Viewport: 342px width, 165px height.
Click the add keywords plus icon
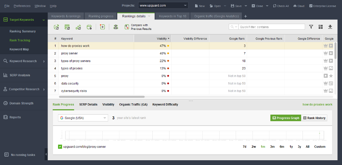pos(102,27)
